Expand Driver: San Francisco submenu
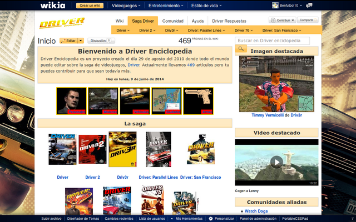Viewport: 356px width, 222px height. [x=281, y=31]
